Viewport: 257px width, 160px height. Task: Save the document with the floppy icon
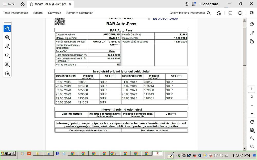pyautogui.click(x=230, y=13)
